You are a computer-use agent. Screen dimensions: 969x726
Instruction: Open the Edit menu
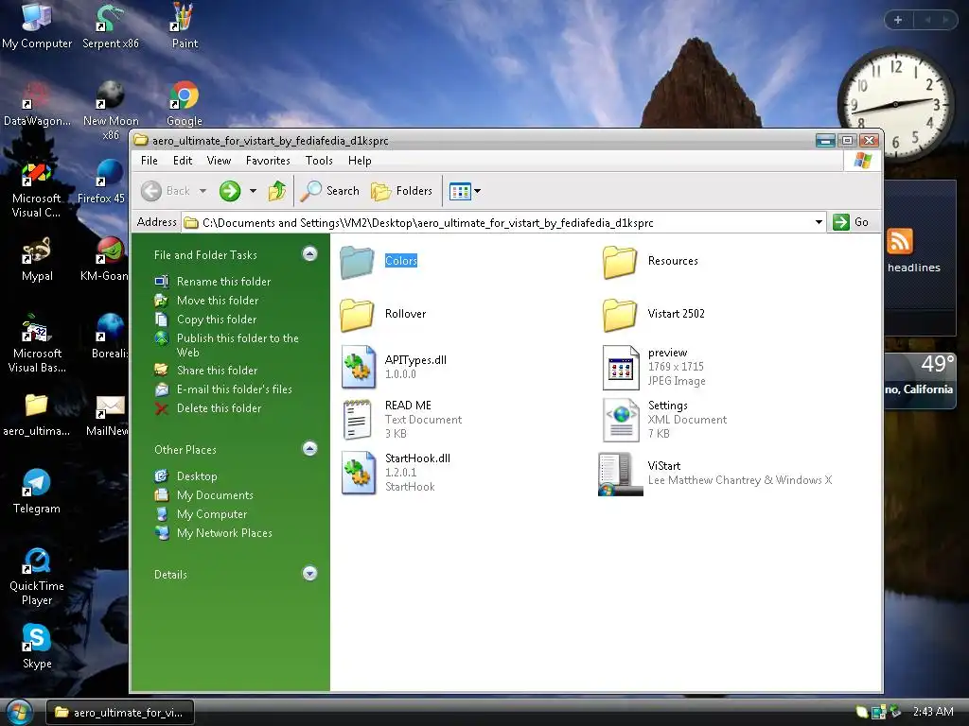[x=183, y=161]
